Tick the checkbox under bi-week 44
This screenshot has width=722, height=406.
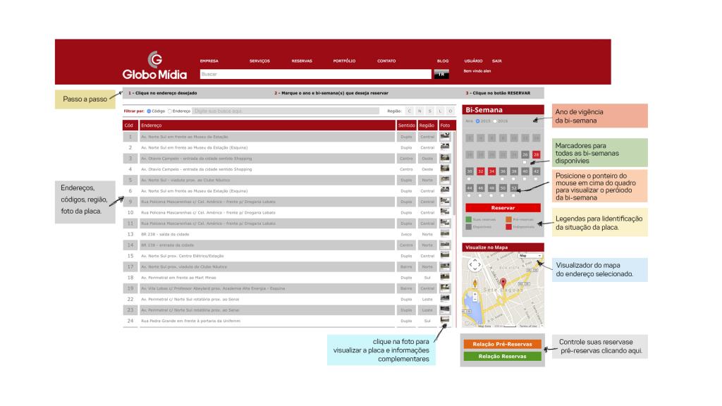[x=469, y=197]
